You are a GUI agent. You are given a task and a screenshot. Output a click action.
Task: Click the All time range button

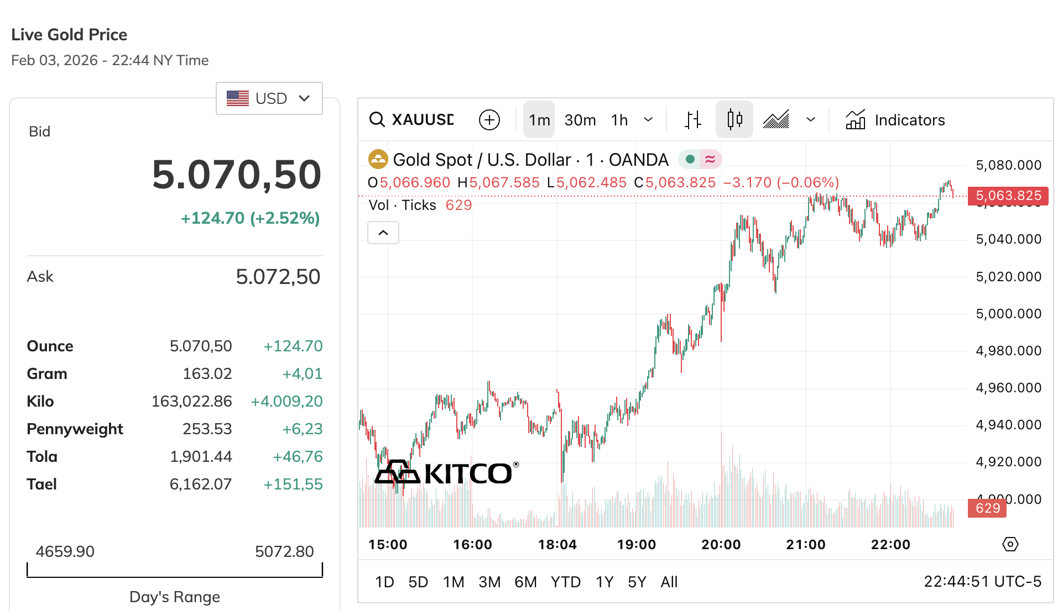coord(669,581)
